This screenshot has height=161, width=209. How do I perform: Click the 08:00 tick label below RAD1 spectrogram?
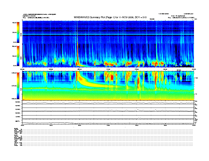coord(80,69)
